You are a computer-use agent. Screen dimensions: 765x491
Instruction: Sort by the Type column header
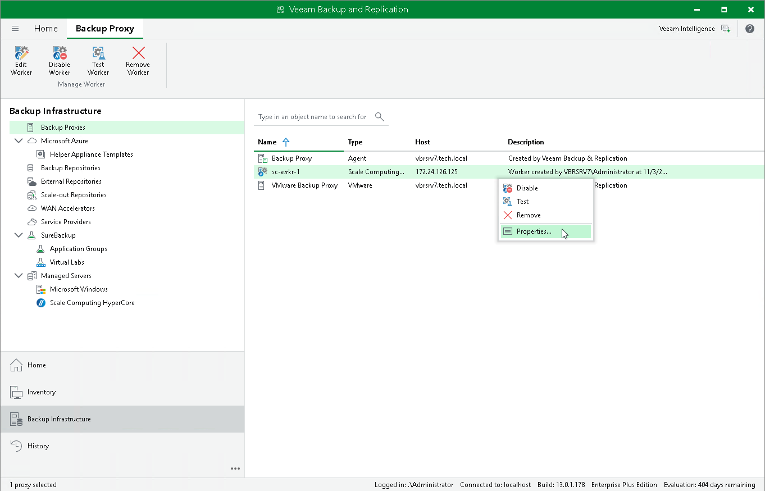point(356,142)
